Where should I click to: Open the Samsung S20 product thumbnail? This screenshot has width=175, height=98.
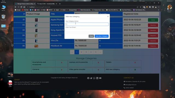coord(36,25)
